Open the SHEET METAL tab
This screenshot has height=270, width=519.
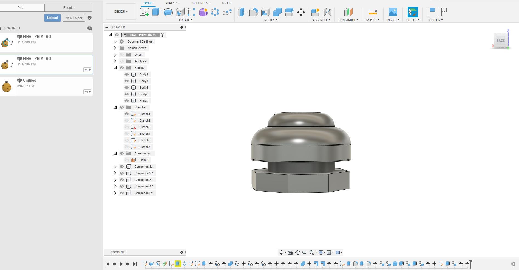click(x=200, y=3)
